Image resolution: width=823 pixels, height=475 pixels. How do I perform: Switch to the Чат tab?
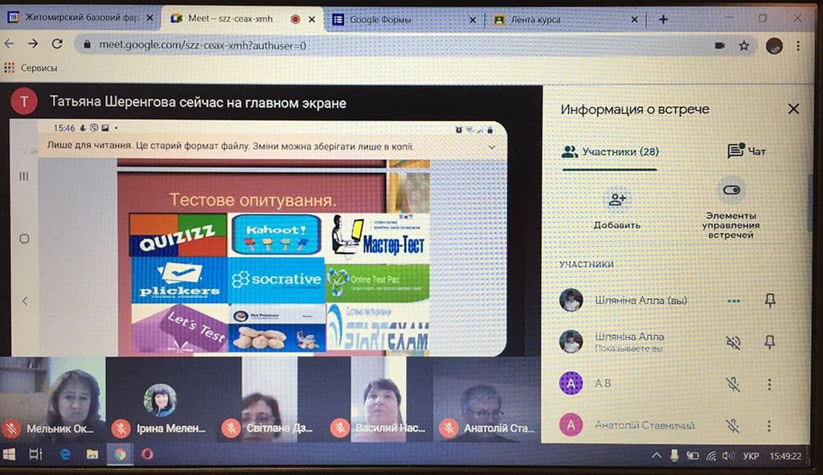coord(746,151)
